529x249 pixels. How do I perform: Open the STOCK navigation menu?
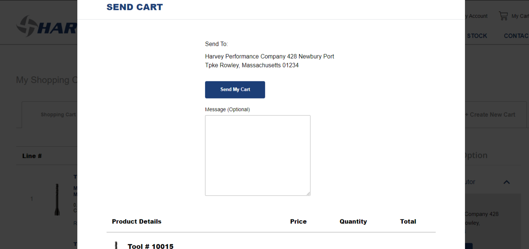tap(477, 36)
